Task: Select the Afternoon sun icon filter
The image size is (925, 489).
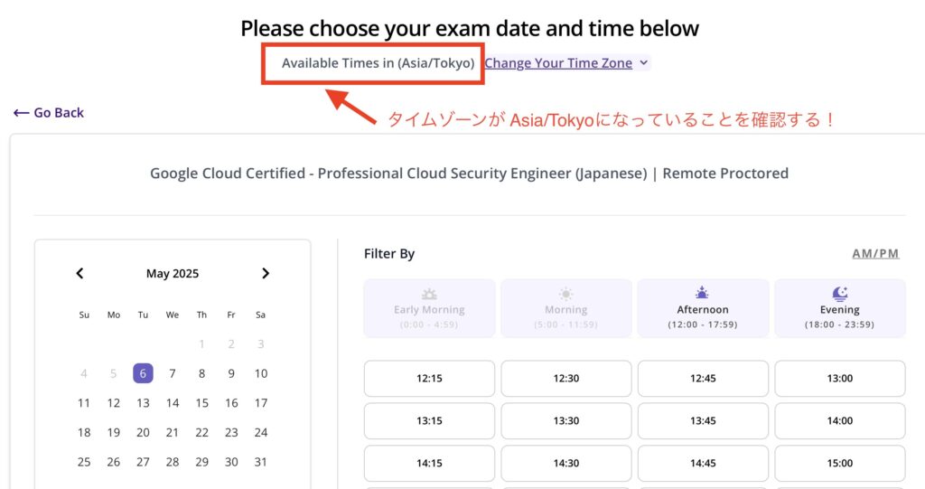Action: coord(702,293)
